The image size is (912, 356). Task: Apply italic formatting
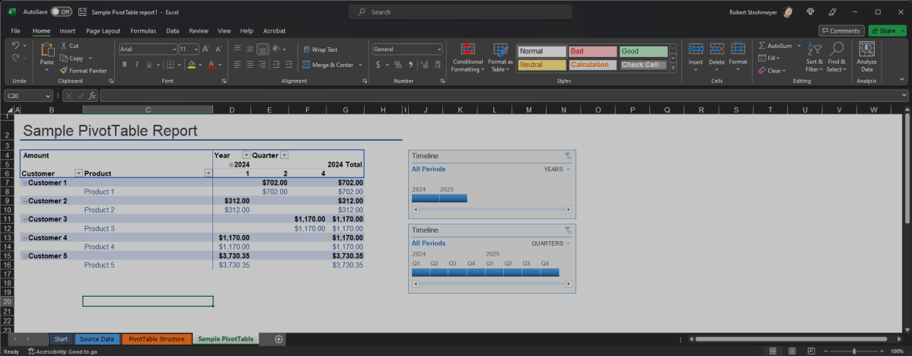[137, 65]
